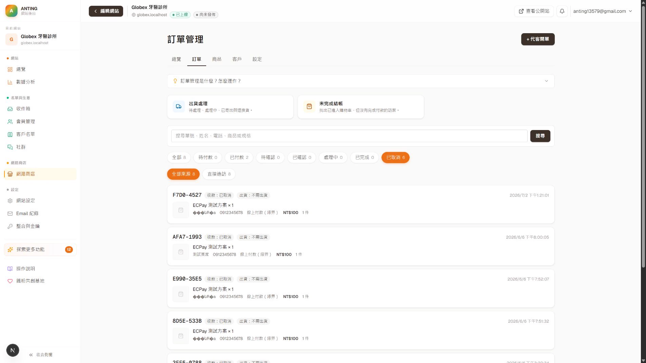Click 出貨：不需出貨 badge on order F7D0-4527
646x363 pixels.
253,195
